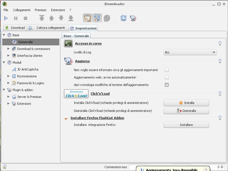
Task: Check 'Aggiornamento web: avvia automaticamente' box
Action: point(167,77)
